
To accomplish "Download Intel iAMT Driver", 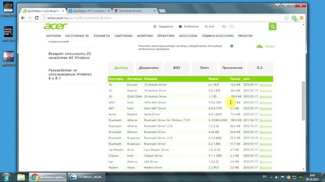I will point(266,109).
